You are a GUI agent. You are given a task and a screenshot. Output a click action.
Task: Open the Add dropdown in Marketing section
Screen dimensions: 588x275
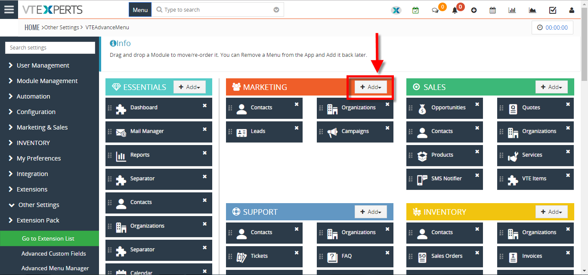pos(371,87)
